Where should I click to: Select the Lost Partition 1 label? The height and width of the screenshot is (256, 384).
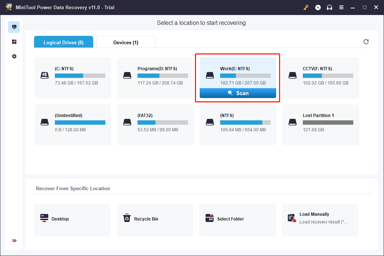319,116
